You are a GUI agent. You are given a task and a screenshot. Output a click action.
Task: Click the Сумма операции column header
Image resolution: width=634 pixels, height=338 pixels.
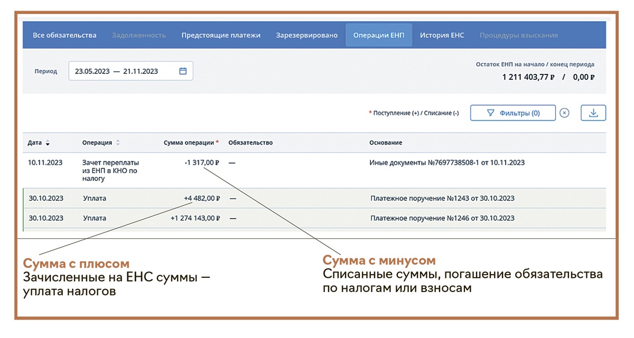point(189,143)
